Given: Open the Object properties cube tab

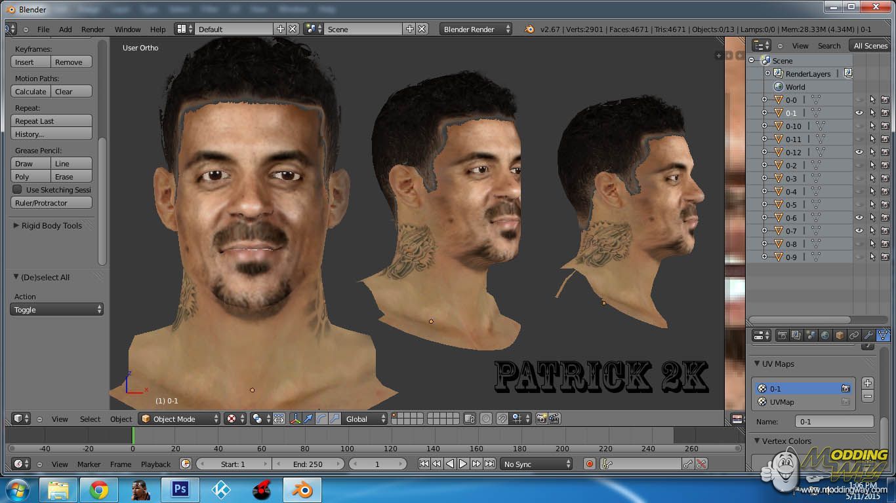Looking at the screenshot, I should (840, 335).
